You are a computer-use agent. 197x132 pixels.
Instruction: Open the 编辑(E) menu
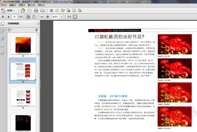pyautogui.click(x=12, y=5)
